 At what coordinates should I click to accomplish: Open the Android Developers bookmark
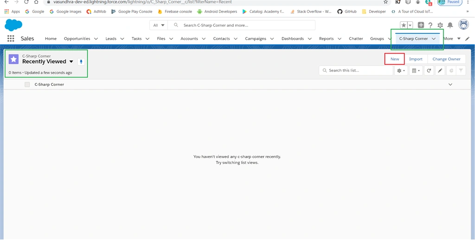(217, 12)
